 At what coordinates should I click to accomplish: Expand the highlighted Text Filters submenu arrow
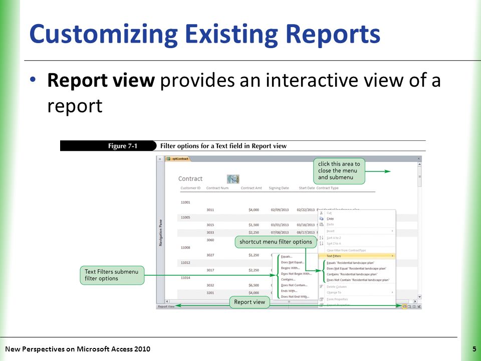393,256
